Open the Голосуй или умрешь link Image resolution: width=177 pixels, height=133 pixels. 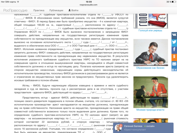click(x=150, y=30)
